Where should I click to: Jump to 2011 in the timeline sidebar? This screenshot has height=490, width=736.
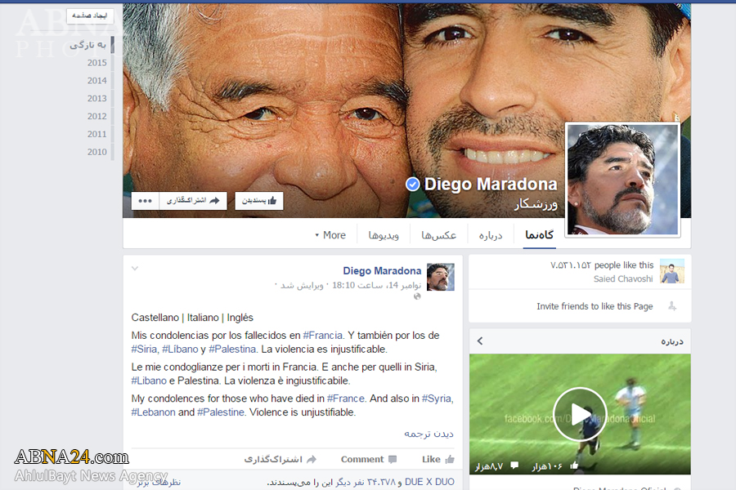(96, 134)
